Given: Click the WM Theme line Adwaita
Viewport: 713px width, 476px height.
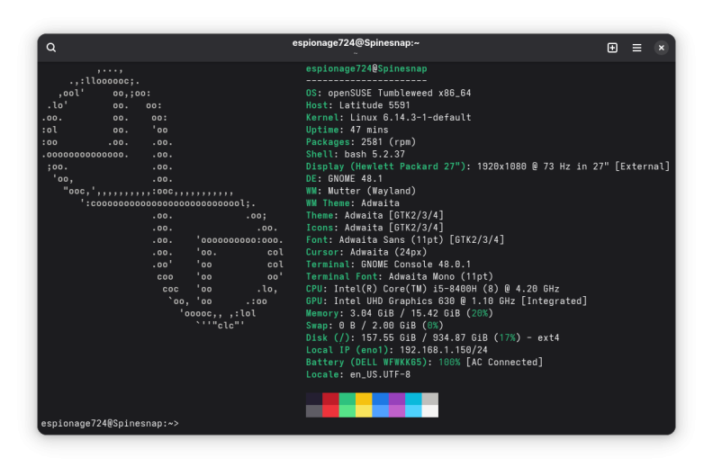Looking at the screenshot, I should [x=352, y=203].
